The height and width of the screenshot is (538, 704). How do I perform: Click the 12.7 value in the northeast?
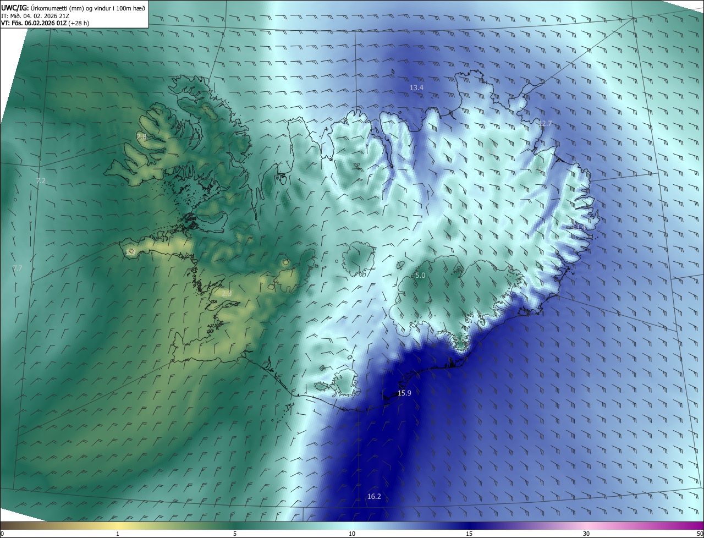pyautogui.click(x=544, y=124)
